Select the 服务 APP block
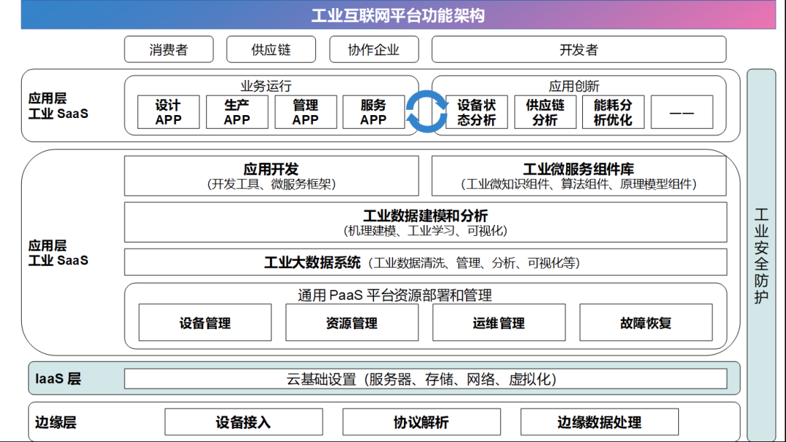This screenshot has height=442, width=786. (x=373, y=112)
